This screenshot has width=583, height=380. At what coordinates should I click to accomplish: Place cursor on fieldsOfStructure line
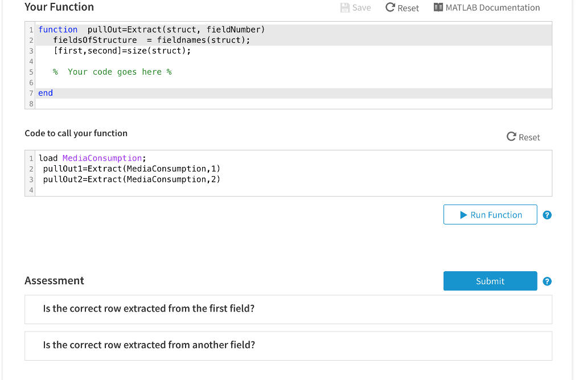pos(151,40)
